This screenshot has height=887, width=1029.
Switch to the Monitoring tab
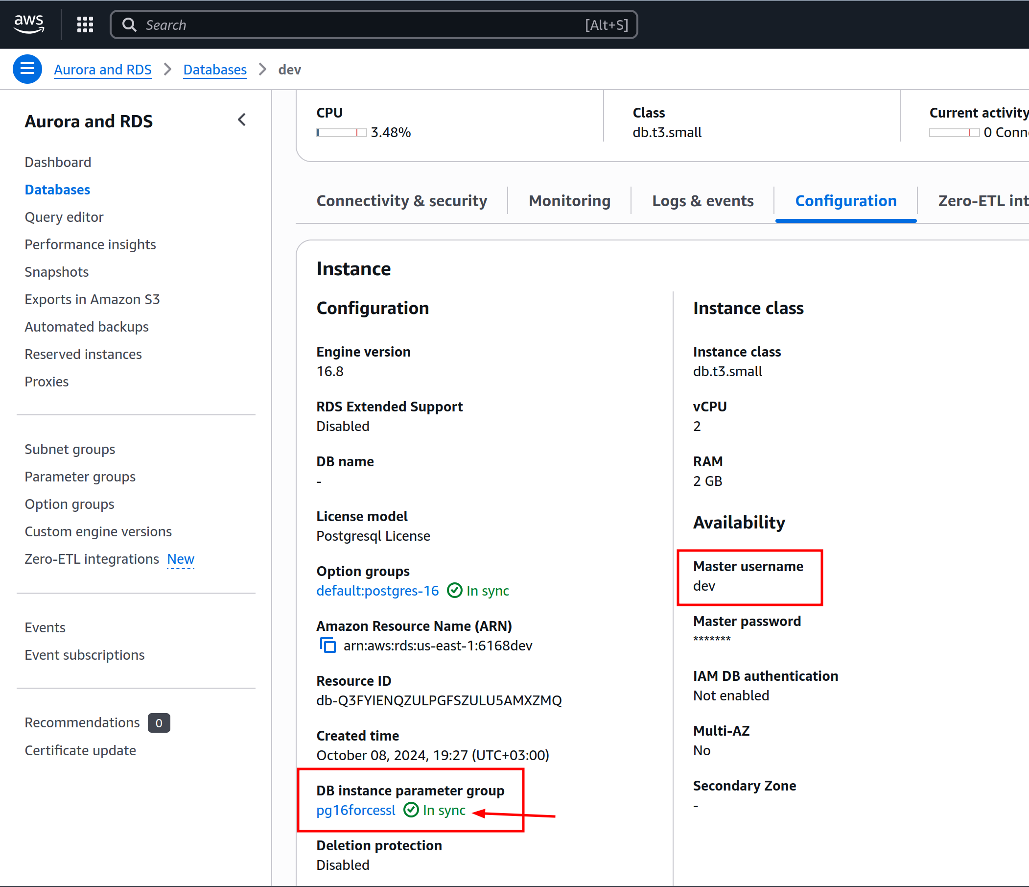click(x=570, y=200)
